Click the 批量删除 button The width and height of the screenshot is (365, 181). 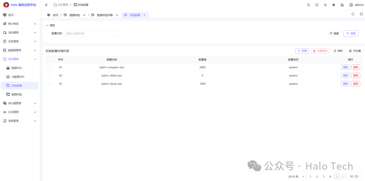pyautogui.click(x=320, y=51)
